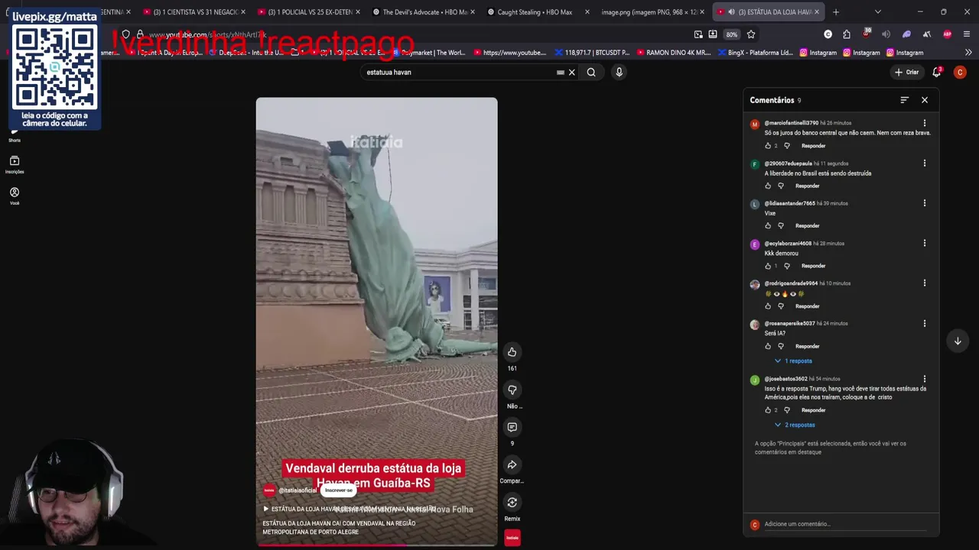Open options for rodrigoandrade9964 comment

coord(924,283)
